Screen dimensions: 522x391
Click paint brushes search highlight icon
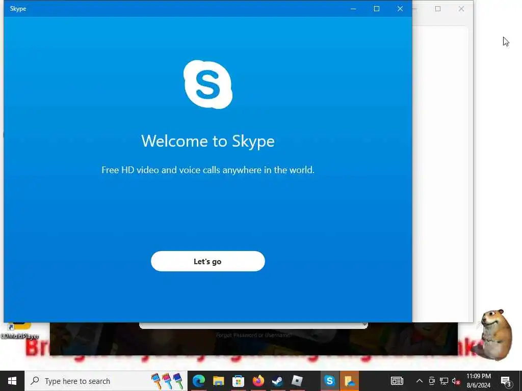point(167,381)
